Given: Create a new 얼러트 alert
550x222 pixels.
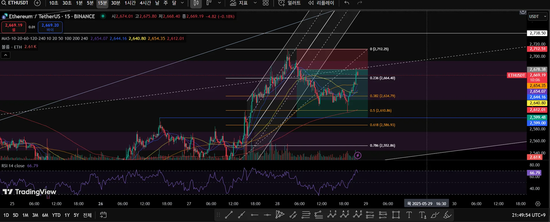Looking at the screenshot, I should coord(289,3).
